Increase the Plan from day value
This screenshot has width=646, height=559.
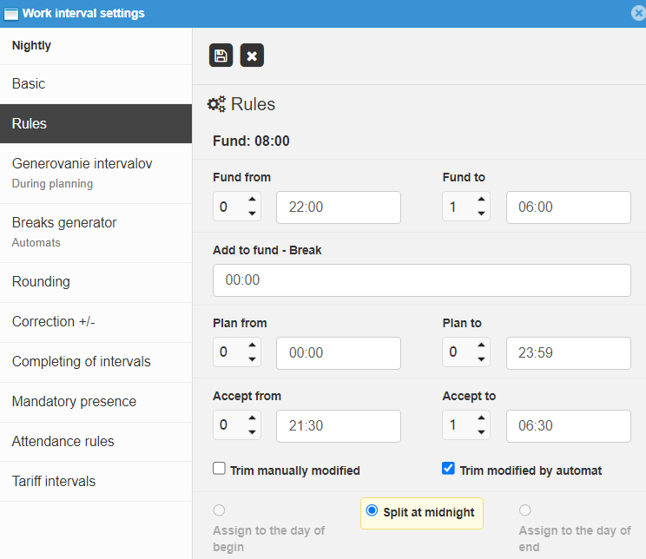pyautogui.click(x=252, y=345)
